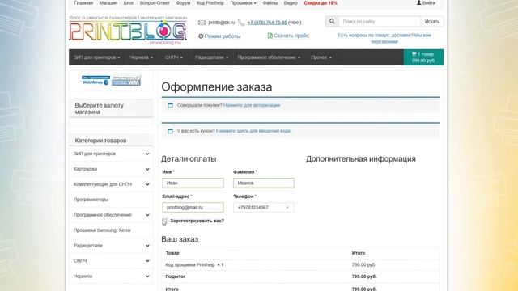Open Видео in top menu

(x=291, y=3)
